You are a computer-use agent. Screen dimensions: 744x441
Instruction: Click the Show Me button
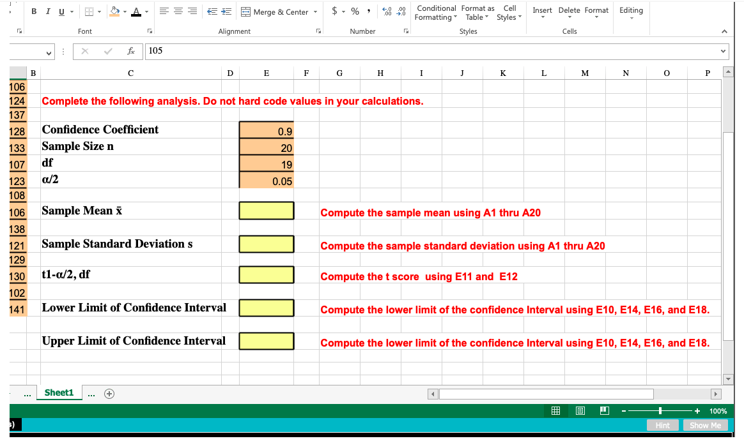point(705,425)
